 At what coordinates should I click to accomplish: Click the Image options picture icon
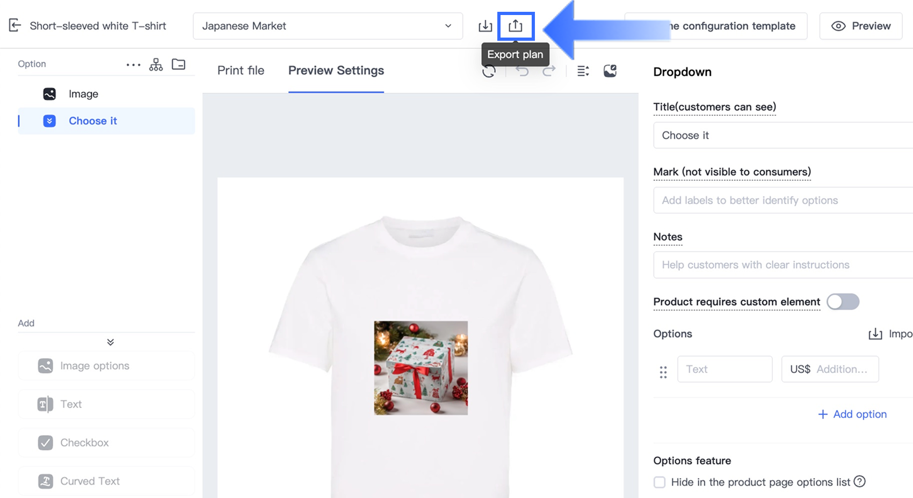click(x=46, y=366)
